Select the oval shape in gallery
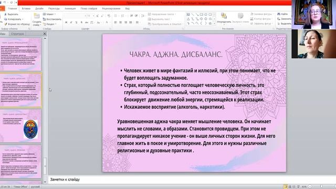This screenshot has width=336, height=189. pyautogui.click(x=206, y=14)
